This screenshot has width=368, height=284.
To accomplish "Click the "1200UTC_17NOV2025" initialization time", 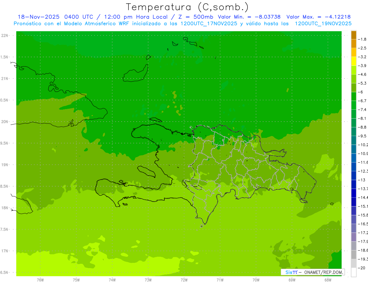I will [209, 23].
